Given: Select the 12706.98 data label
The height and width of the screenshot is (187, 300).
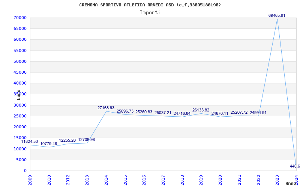Looking at the screenshot, I should (87, 140).
